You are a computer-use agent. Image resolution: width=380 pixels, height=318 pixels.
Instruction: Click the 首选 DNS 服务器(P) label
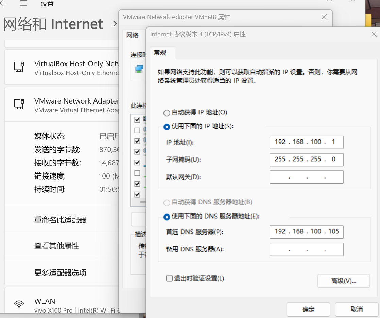195,232
